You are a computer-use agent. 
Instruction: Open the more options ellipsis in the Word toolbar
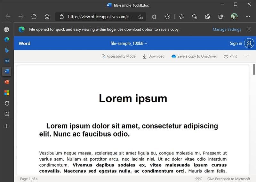click(x=246, y=56)
